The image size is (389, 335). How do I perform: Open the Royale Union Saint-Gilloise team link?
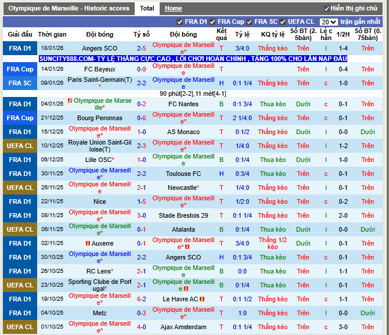(100, 146)
